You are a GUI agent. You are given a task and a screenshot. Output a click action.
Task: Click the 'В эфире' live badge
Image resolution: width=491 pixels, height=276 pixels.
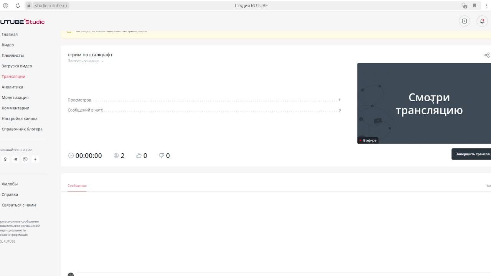(x=368, y=141)
